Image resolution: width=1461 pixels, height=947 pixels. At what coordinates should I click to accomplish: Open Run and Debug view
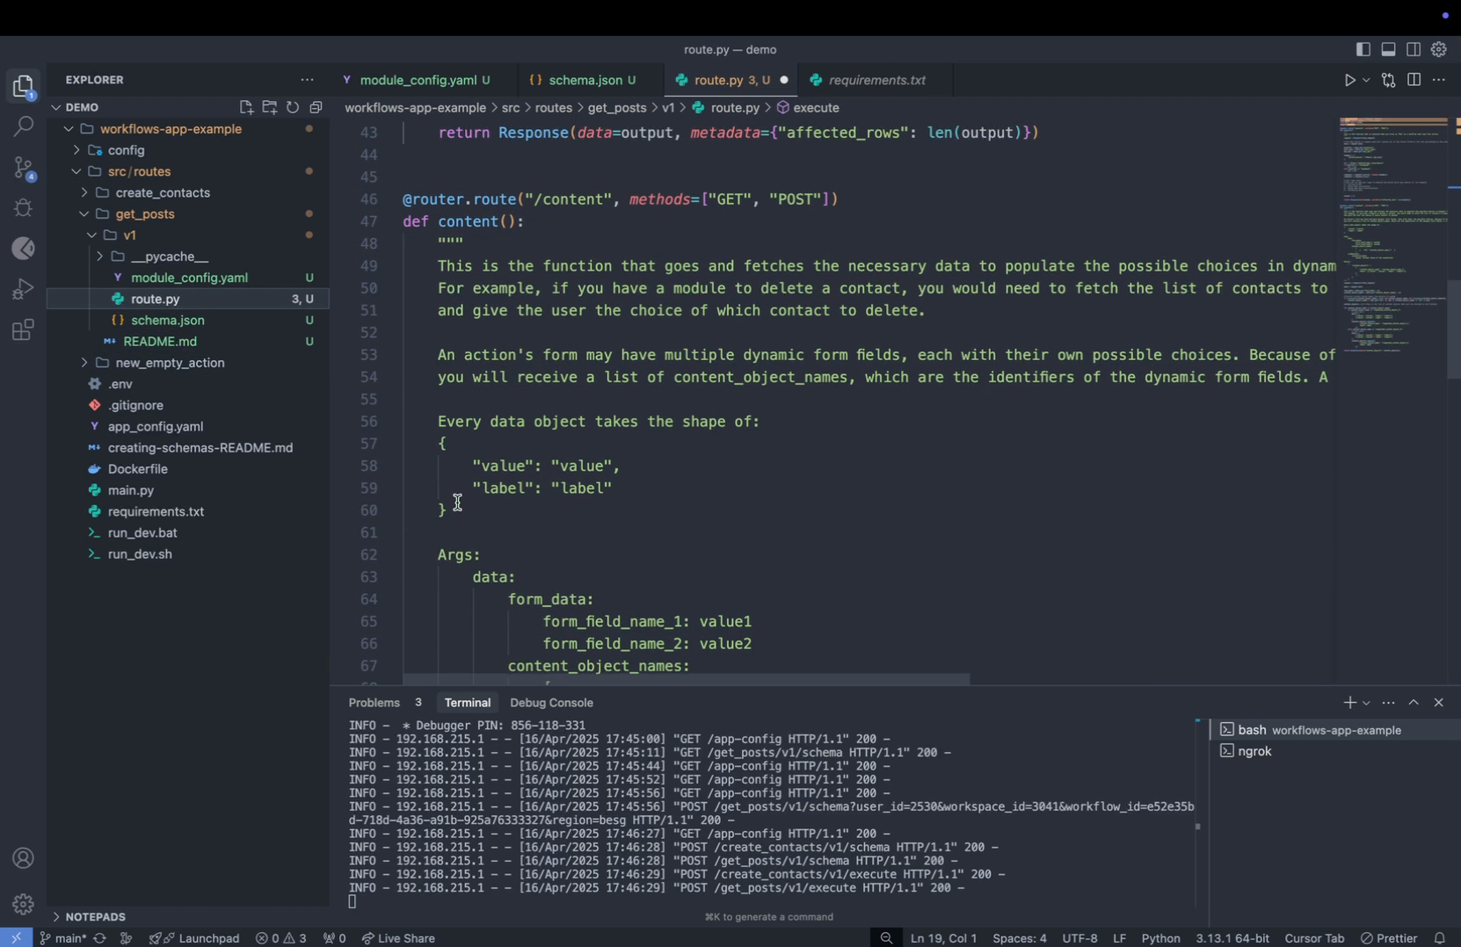pos(24,289)
